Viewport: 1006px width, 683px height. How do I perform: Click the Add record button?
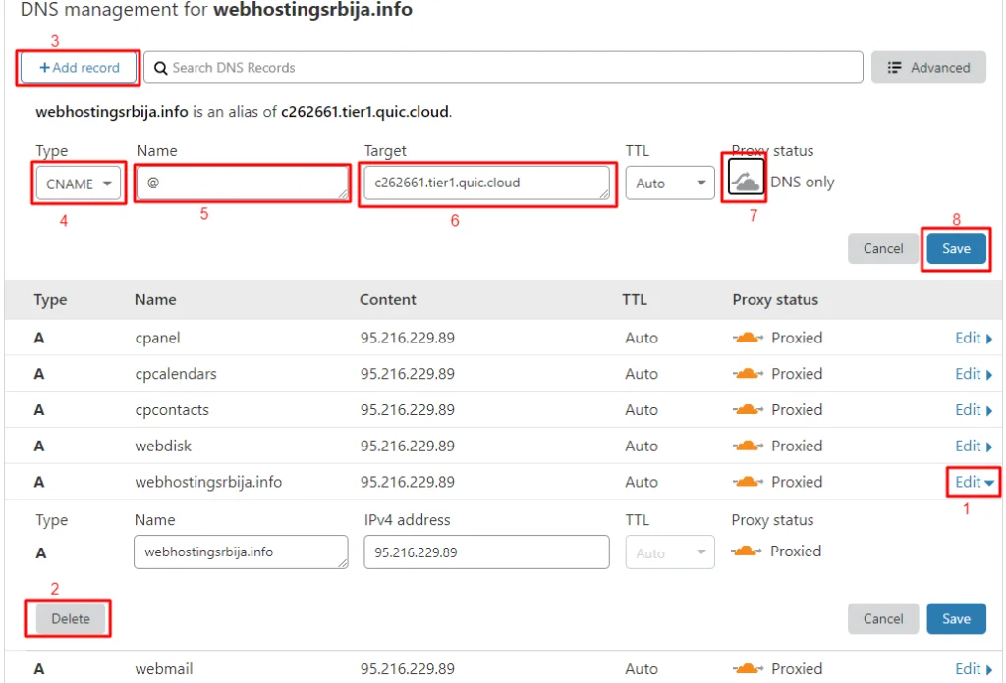click(79, 68)
